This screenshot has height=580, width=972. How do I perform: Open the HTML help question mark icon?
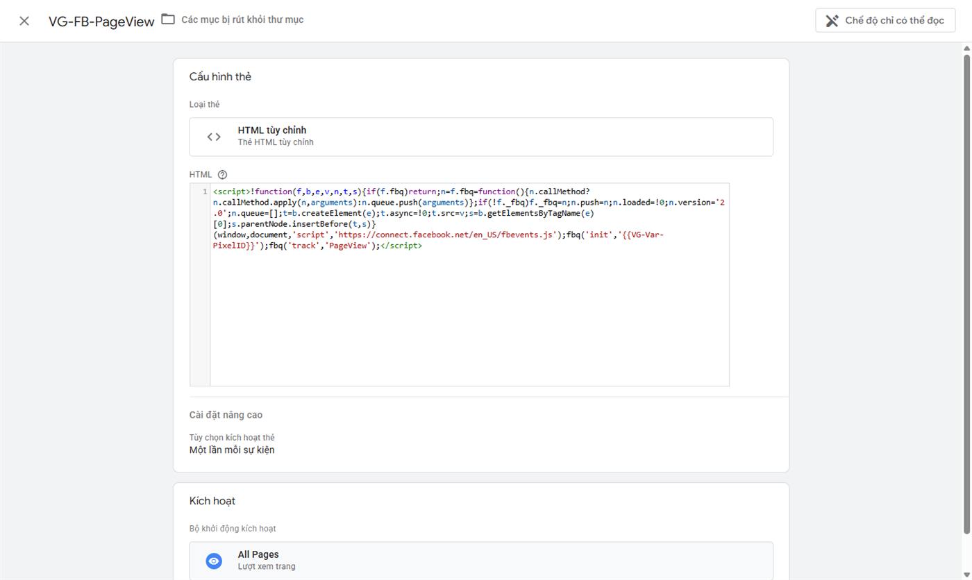click(222, 175)
